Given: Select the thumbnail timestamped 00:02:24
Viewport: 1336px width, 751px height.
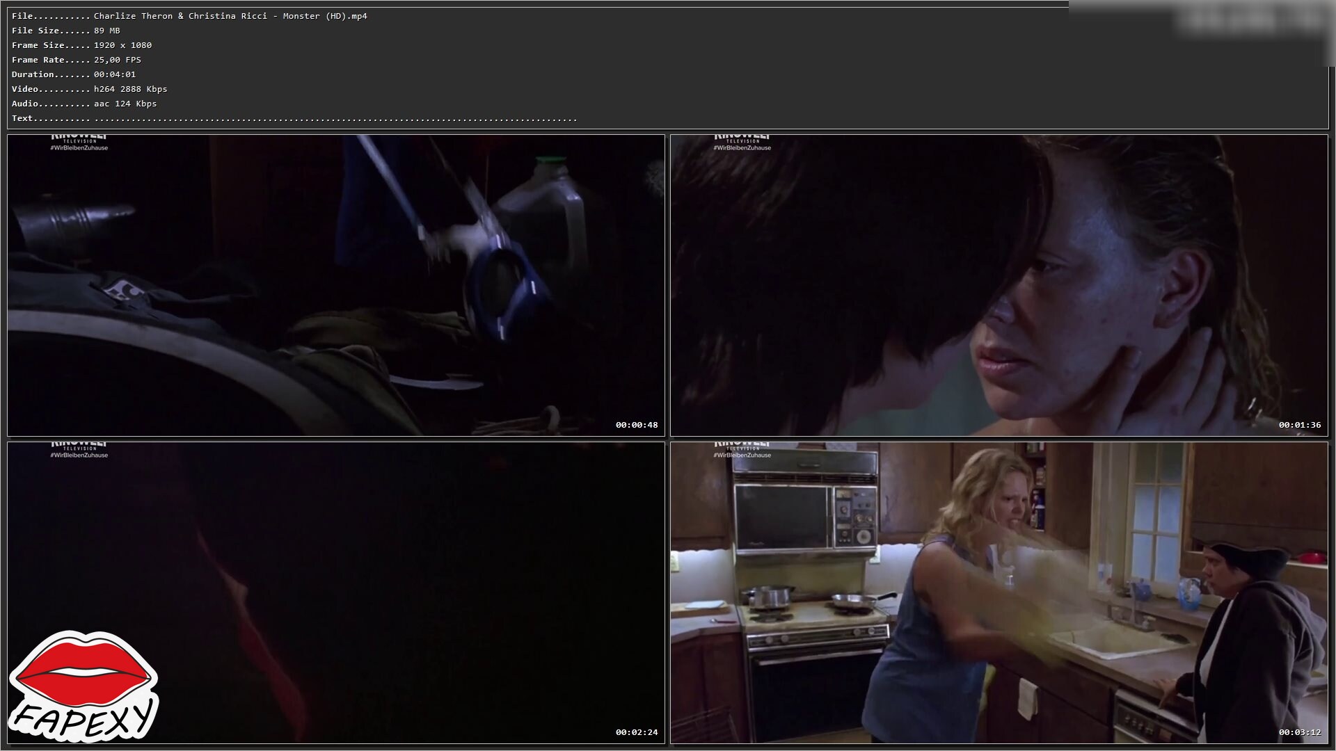Looking at the screenshot, I should pos(336,593).
